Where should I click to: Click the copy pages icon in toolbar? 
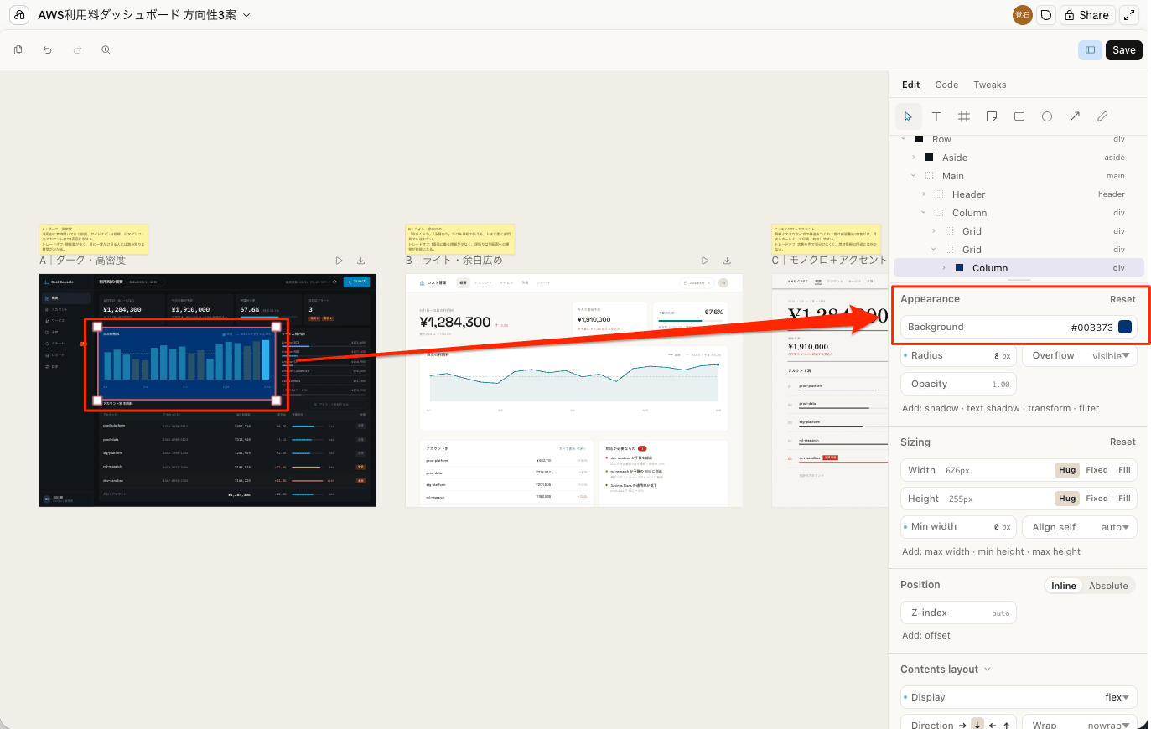pos(18,50)
